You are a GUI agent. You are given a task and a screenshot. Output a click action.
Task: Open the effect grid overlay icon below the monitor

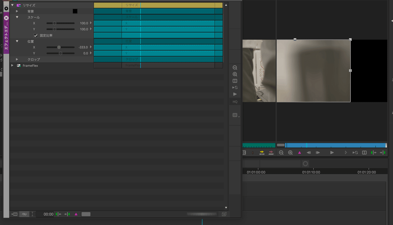pos(235,115)
